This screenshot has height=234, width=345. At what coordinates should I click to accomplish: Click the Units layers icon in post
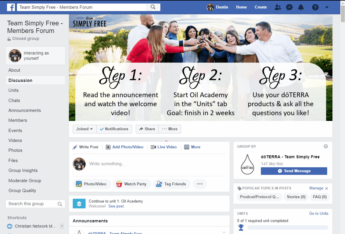(79, 203)
